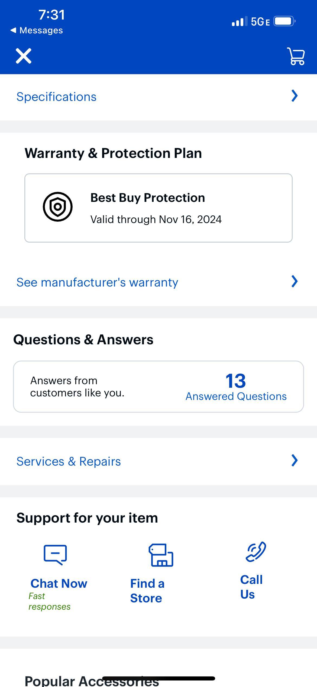Expand the Specifications section
The image size is (317, 687).
(x=56, y=97)
